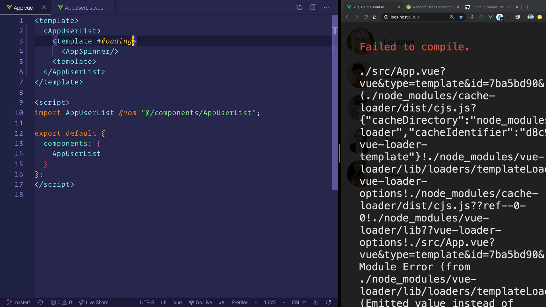Image resolution: width=546 pixels, height=307 pixels.
Task: Open the notifications bell icon
Action: pos(329,302)
